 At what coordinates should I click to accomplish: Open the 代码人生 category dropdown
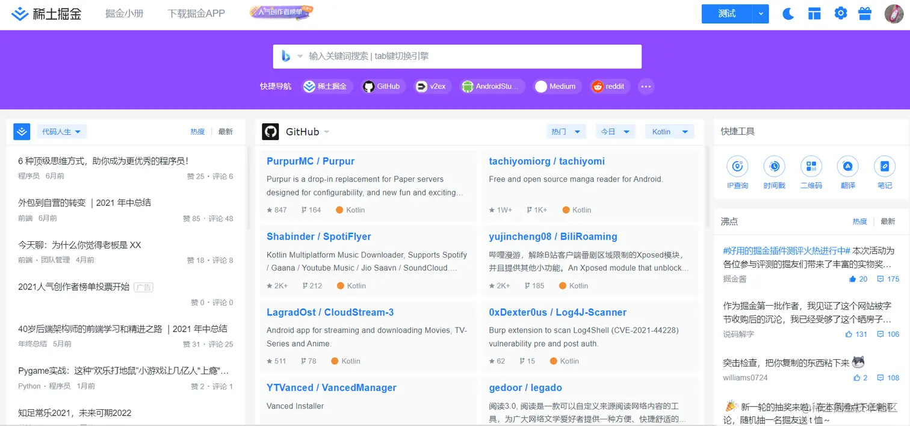click(62, 131)
